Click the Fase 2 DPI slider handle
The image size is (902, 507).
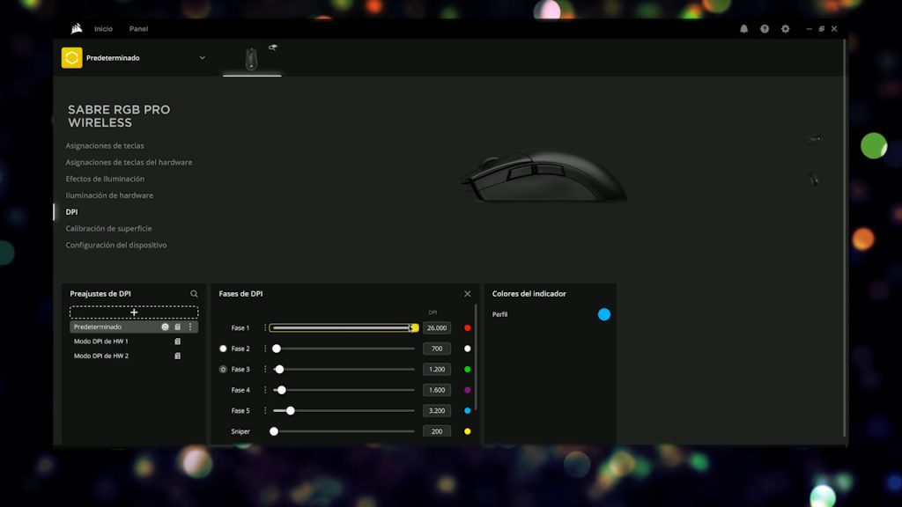click(x=277, y=349)
